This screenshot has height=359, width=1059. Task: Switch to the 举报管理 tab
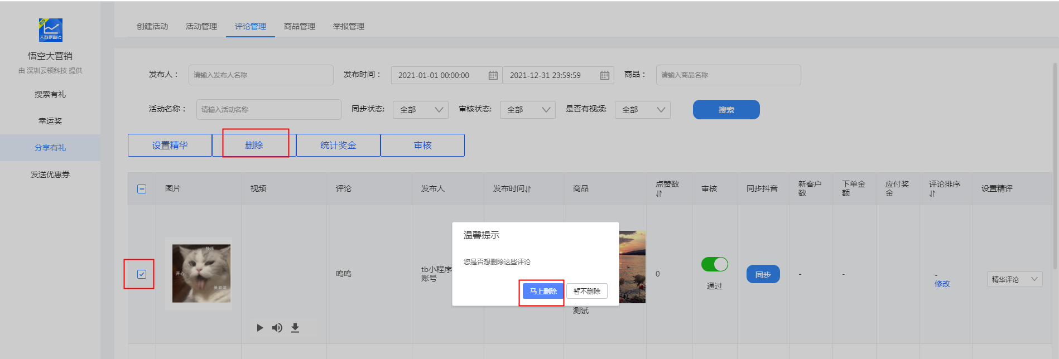[349, 26]
